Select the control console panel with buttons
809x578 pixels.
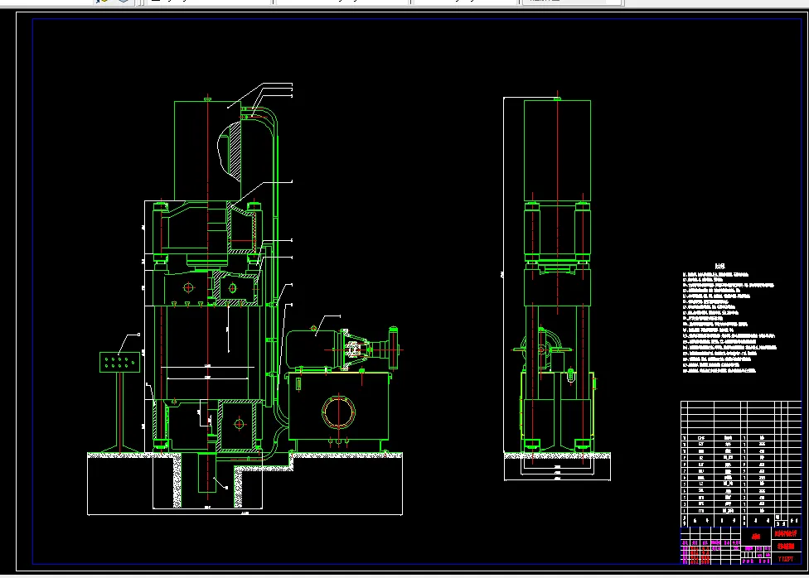point(119,362)
